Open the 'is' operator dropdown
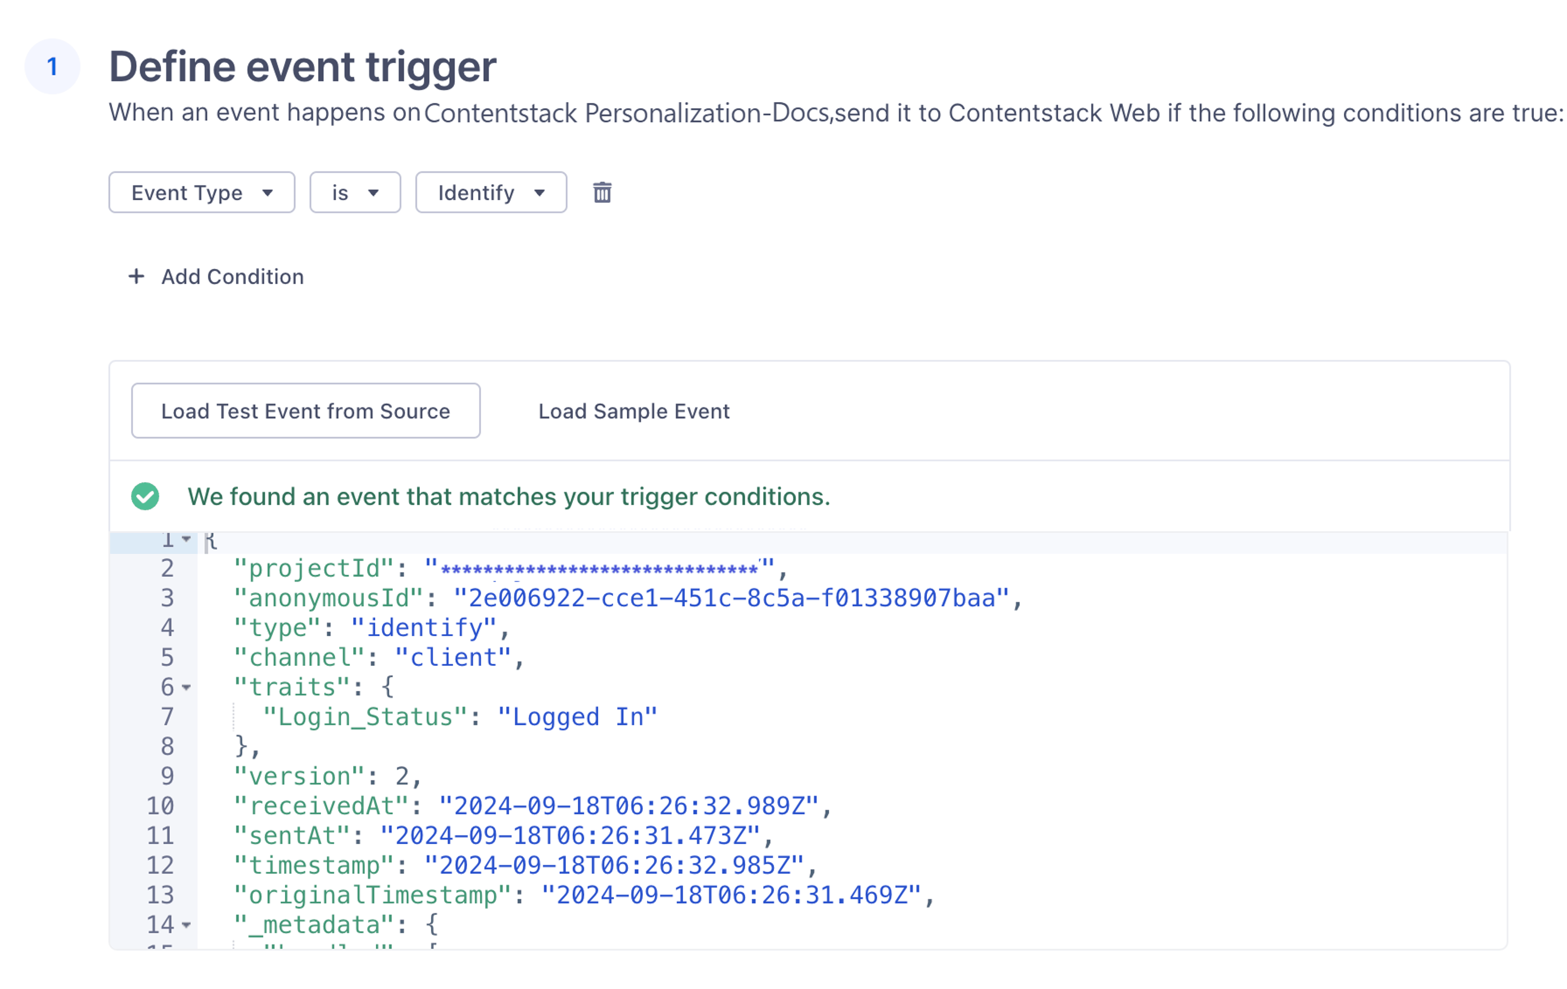 (355, 192)
